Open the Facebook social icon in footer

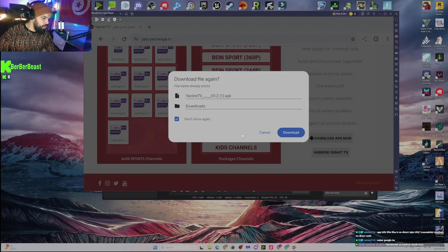tap(100, 183)
